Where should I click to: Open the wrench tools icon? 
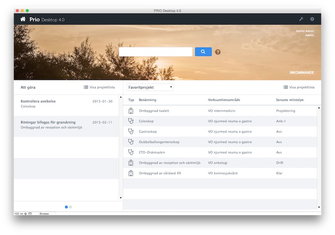[301, 19]
